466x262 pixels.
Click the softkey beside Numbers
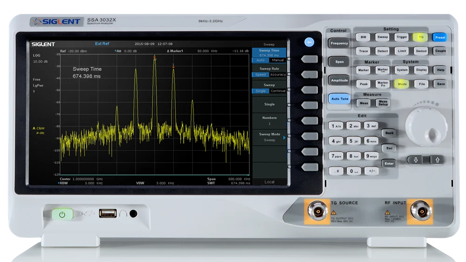[x=310, y=121]
